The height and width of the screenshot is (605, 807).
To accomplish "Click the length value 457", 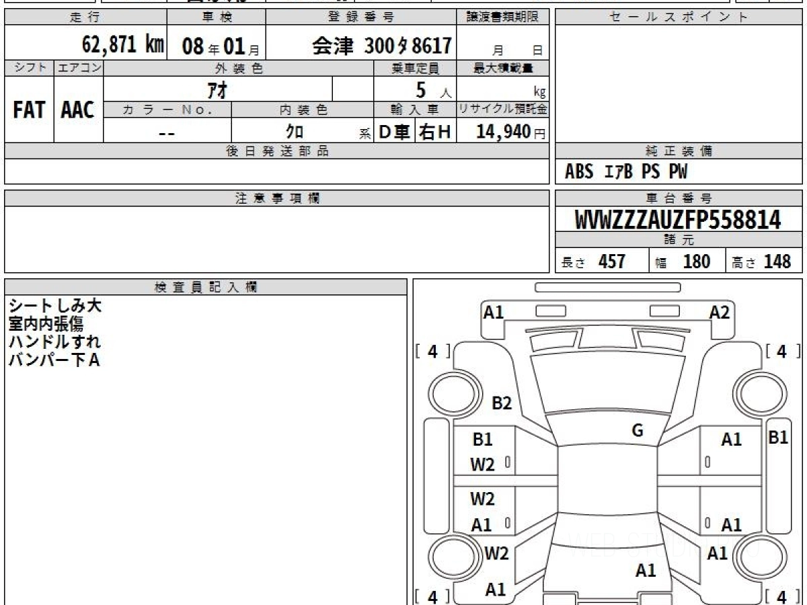I will click(612, 261).
